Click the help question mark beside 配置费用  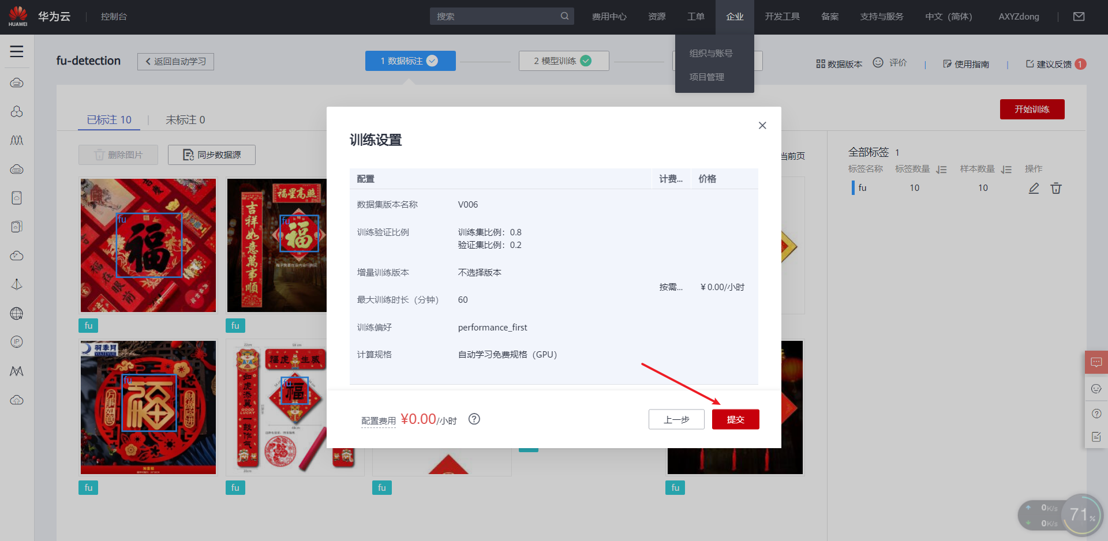(474, 419)
